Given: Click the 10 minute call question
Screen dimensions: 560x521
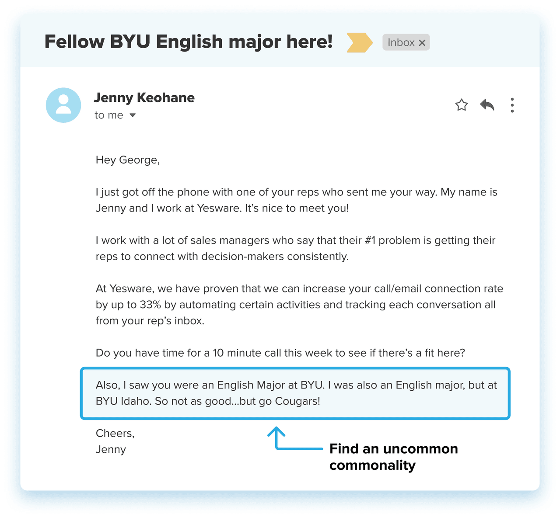Looking at the screenshot, I should 280,353.
